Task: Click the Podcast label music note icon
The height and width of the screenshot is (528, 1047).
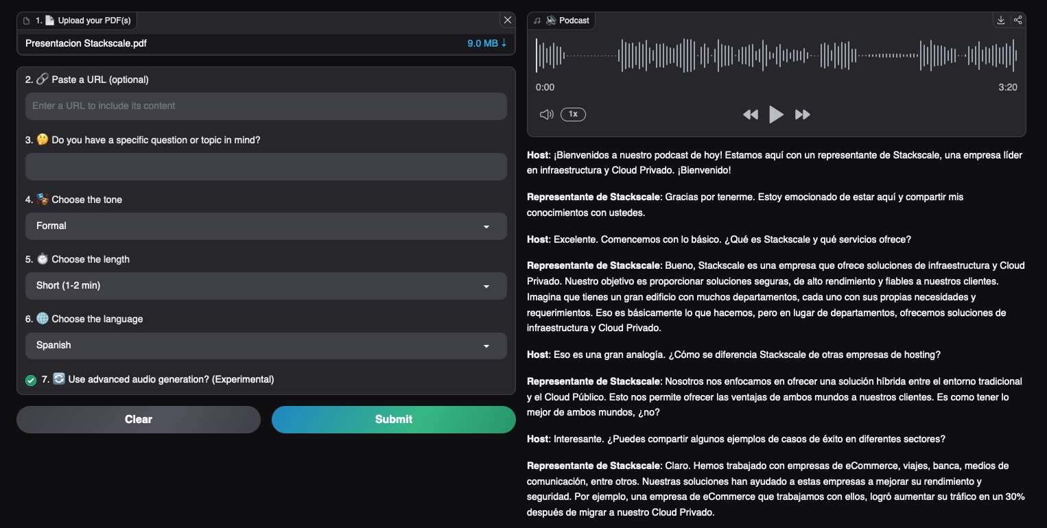Action: 537,21
